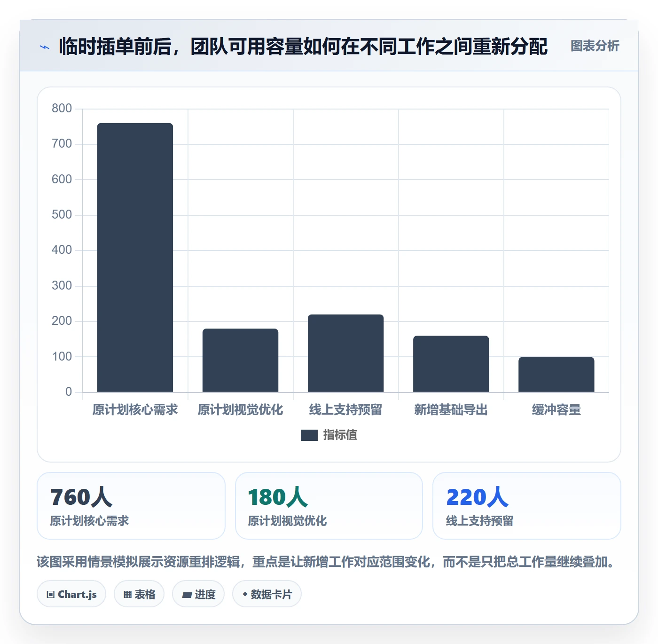Viewport: 658px width, 644px height.
Task: Click the diamond icon in the 数据卡片 chip
Action: pos(245,594)
